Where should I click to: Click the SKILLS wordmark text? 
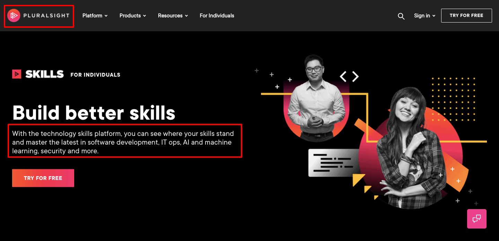point(45,74)
